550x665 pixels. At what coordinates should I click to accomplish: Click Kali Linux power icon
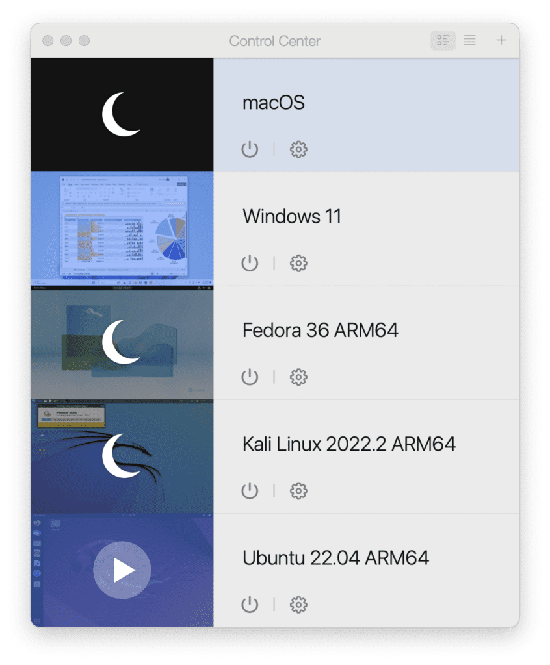250,490
